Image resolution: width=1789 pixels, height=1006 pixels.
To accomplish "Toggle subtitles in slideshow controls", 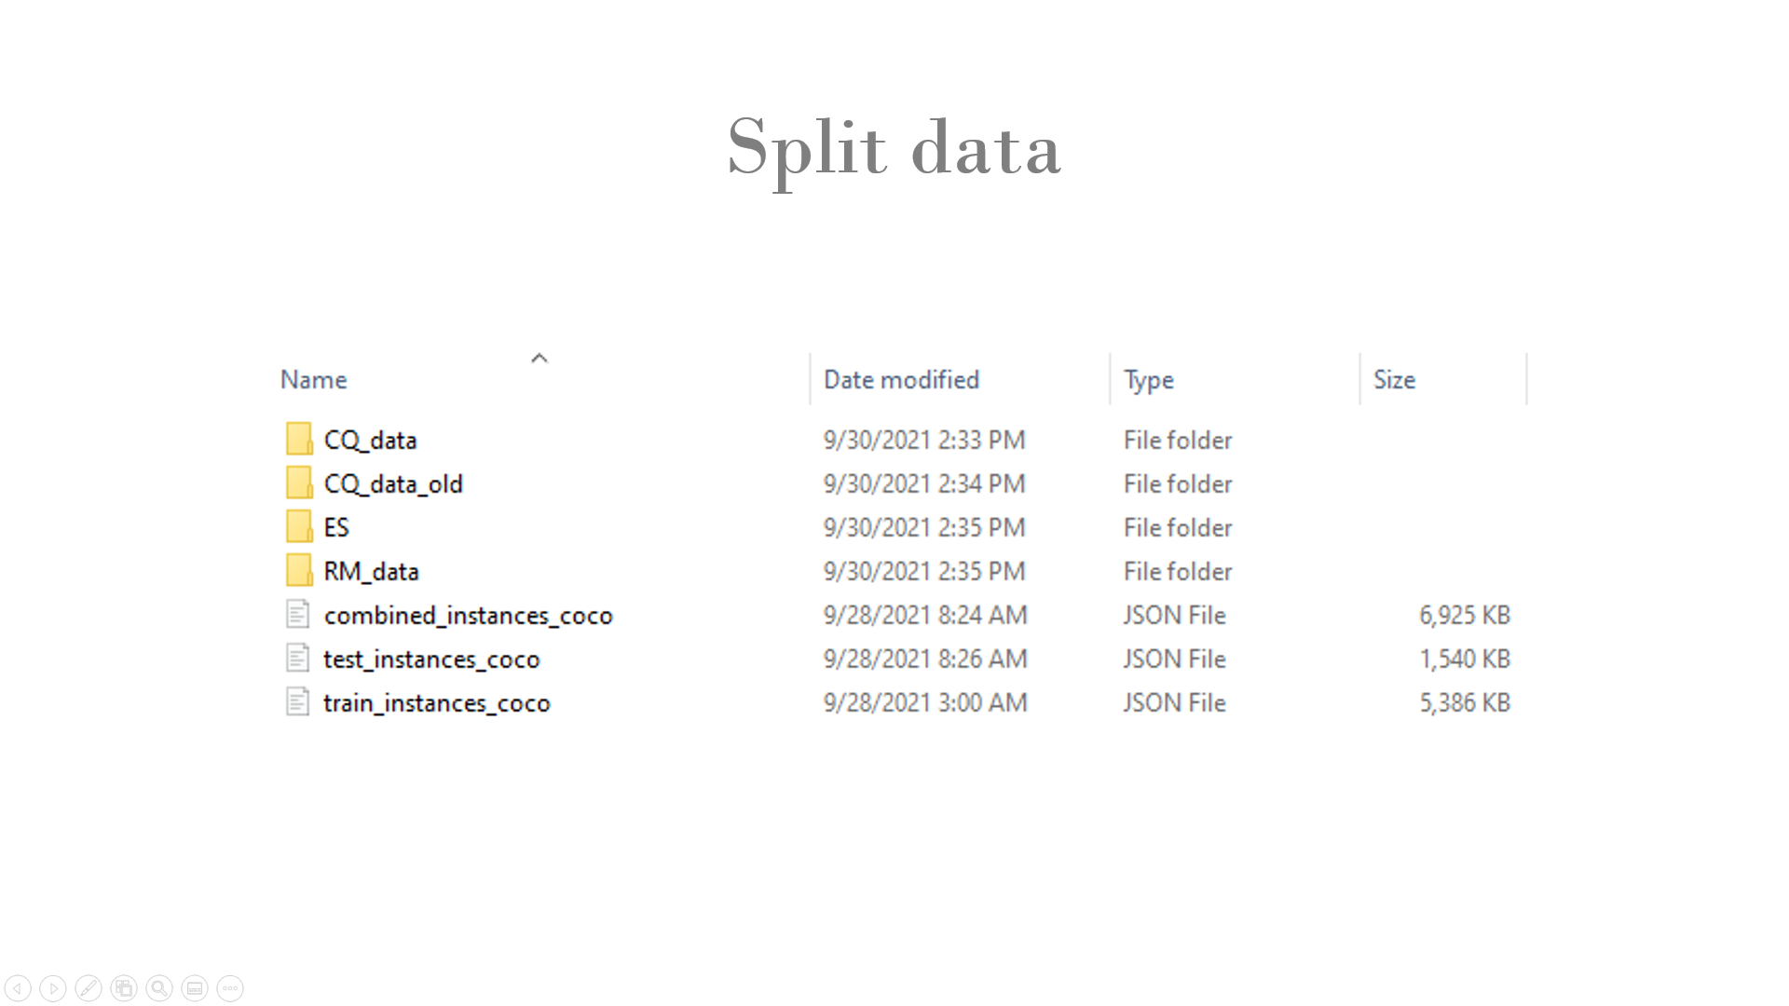I will (195, 987).
